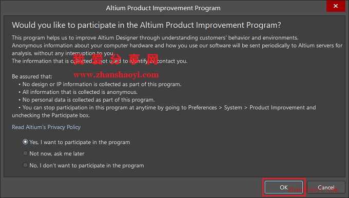Click the All information collected is anonymous bullet

pos(78,92)
